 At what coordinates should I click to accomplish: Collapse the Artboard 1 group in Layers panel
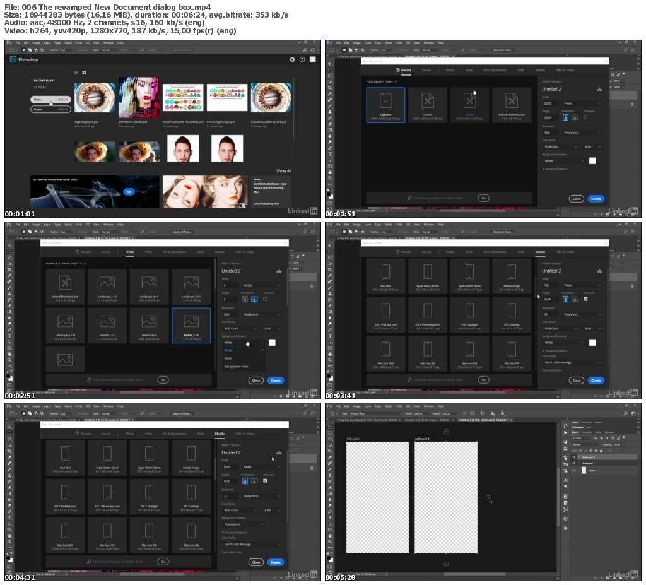579,463
